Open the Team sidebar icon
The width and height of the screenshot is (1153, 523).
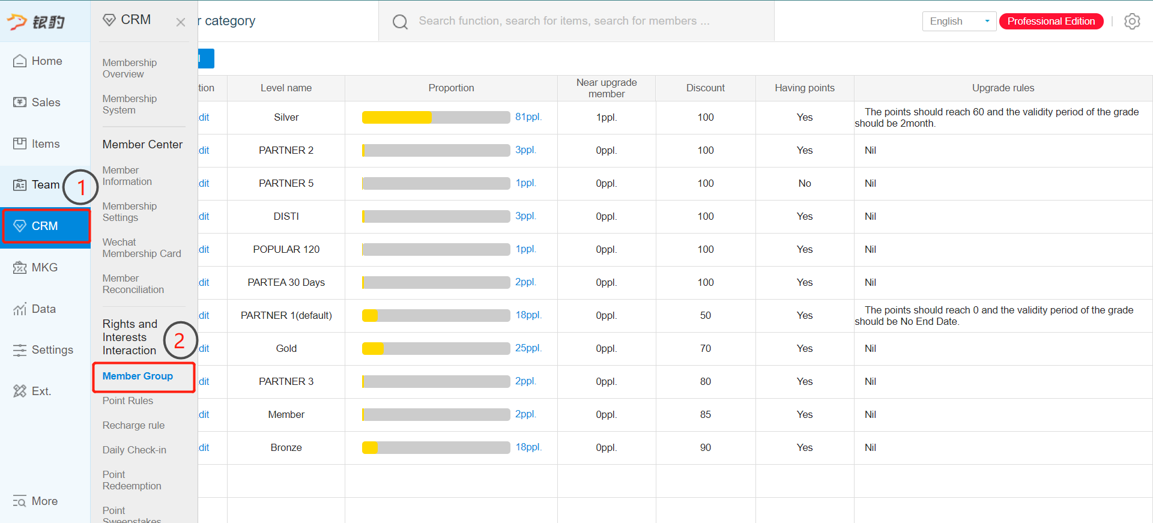tap(20, 185)
